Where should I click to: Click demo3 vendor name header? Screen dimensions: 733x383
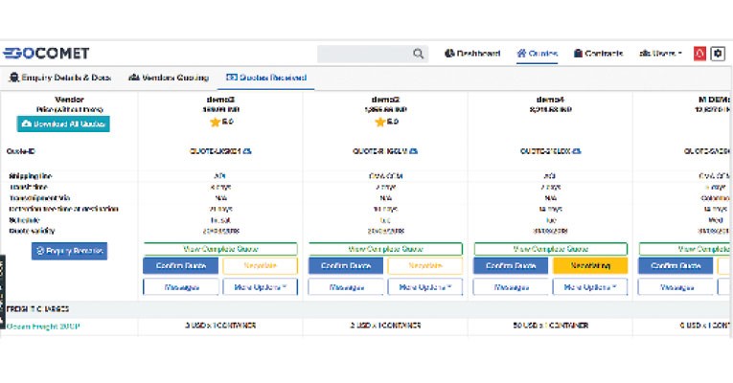point(220,100)
